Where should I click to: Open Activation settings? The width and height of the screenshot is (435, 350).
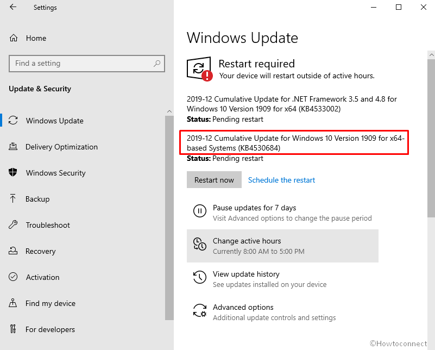click(42, 277)
